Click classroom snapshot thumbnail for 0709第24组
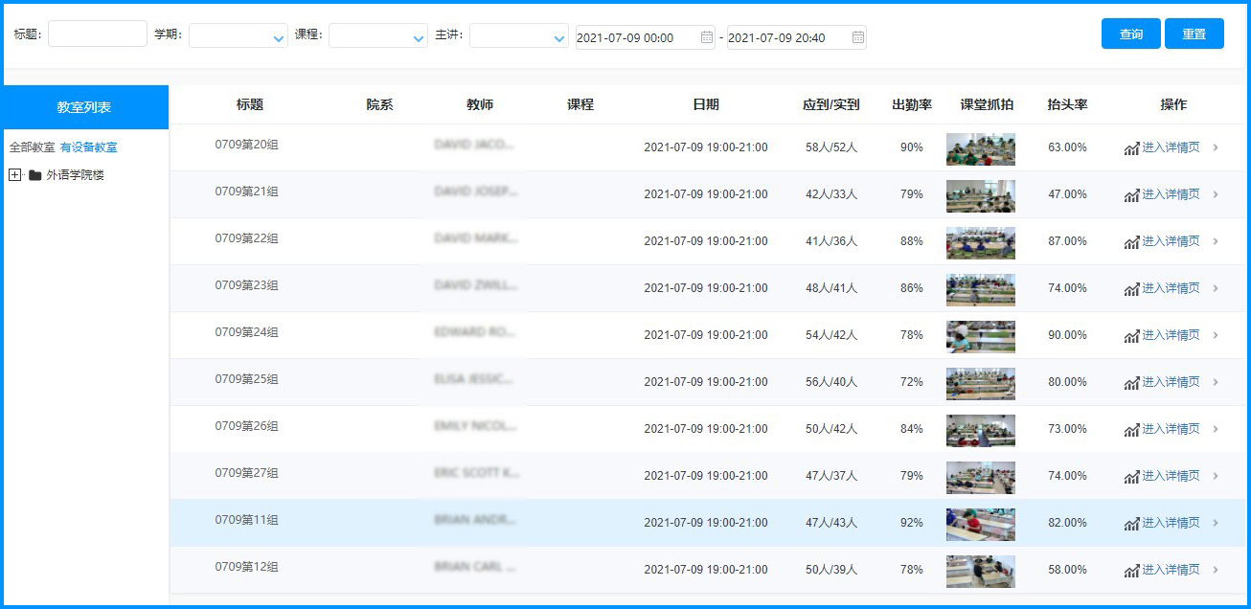Screen dimensions: 1251x609 [x=980, y=336]
